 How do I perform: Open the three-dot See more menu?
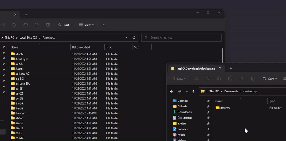point(103,25)
